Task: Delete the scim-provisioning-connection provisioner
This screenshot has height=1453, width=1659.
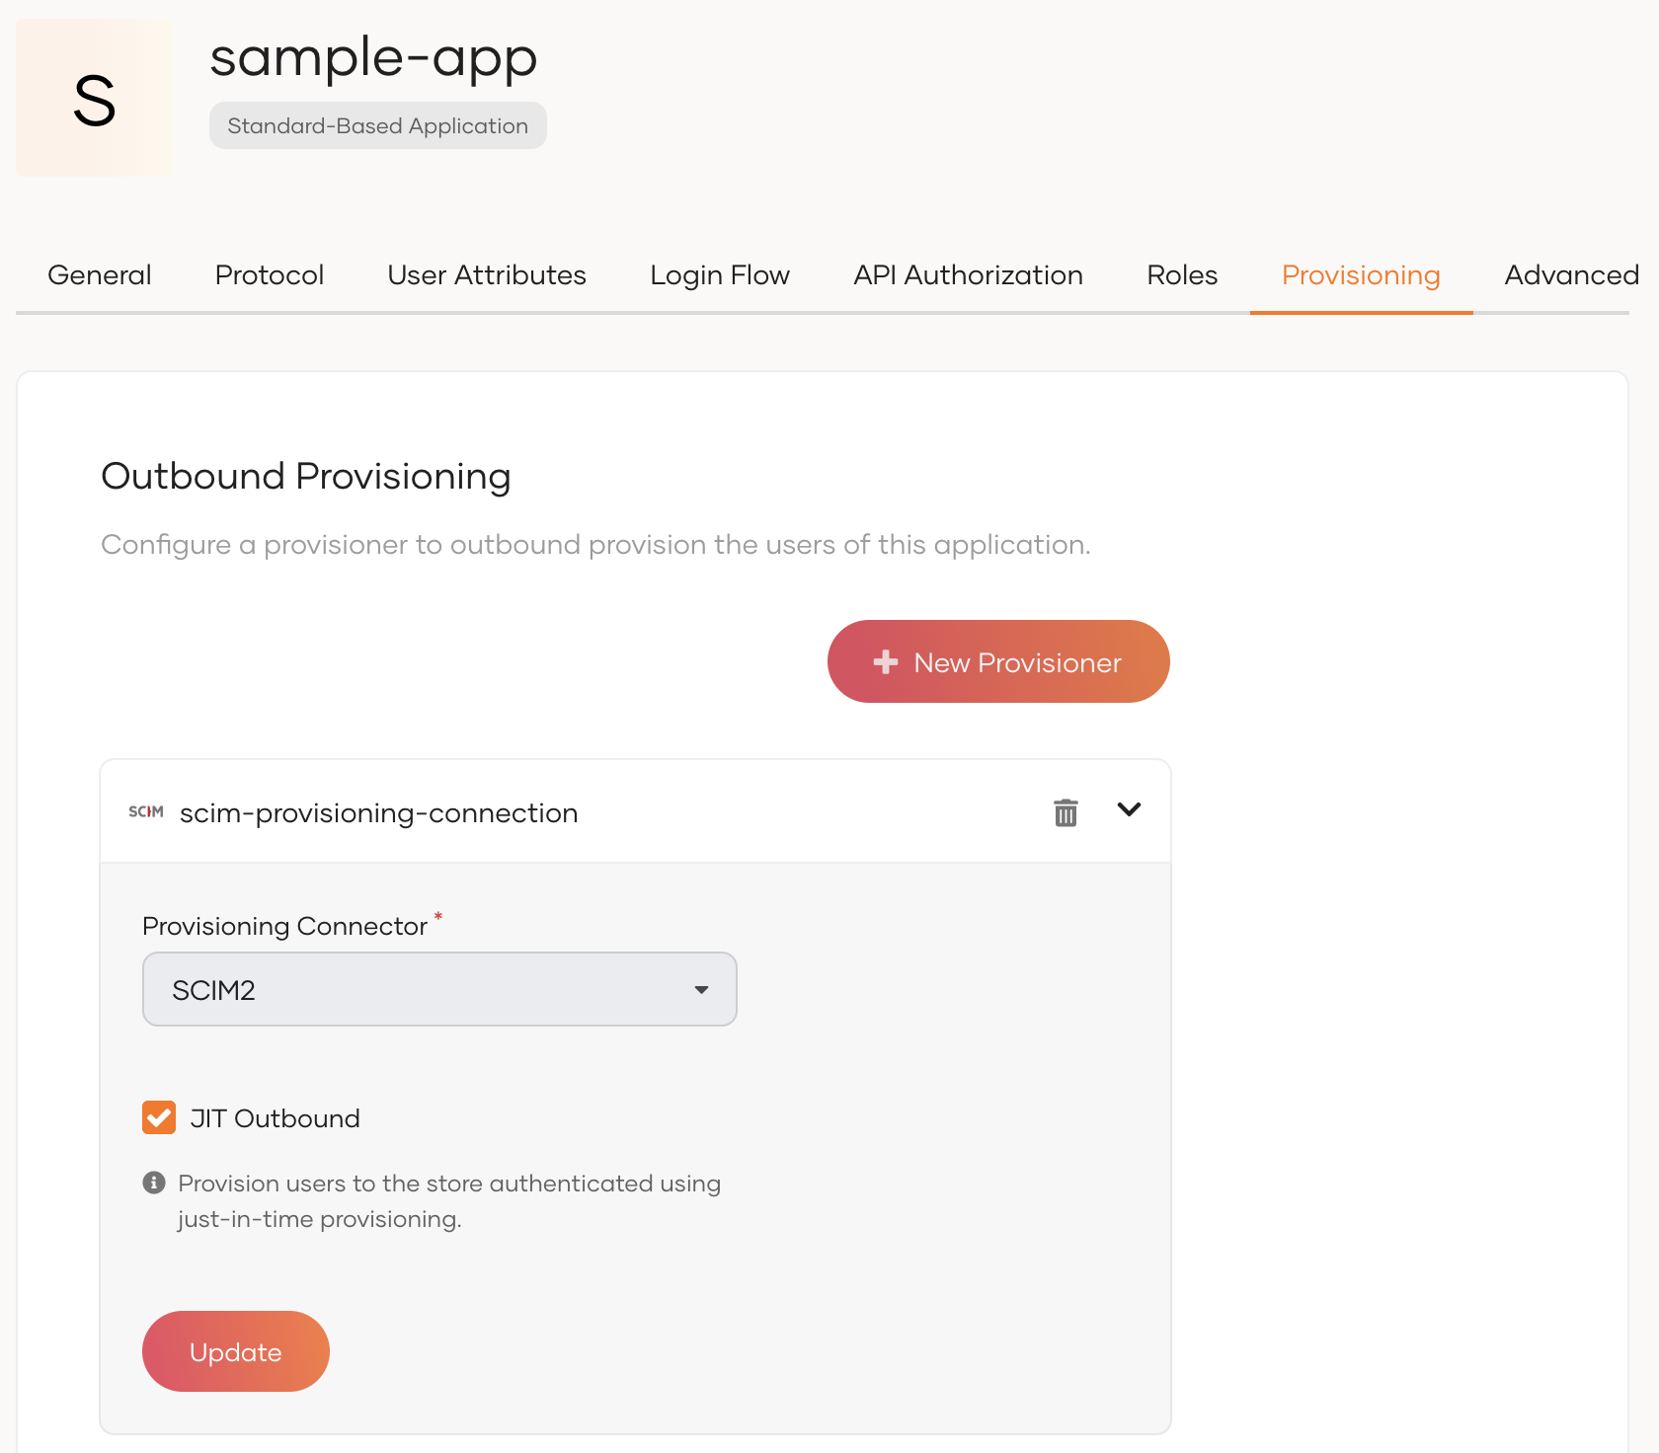Action: [1066, 812]
